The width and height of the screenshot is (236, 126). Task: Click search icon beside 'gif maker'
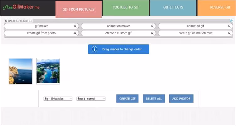75,26
